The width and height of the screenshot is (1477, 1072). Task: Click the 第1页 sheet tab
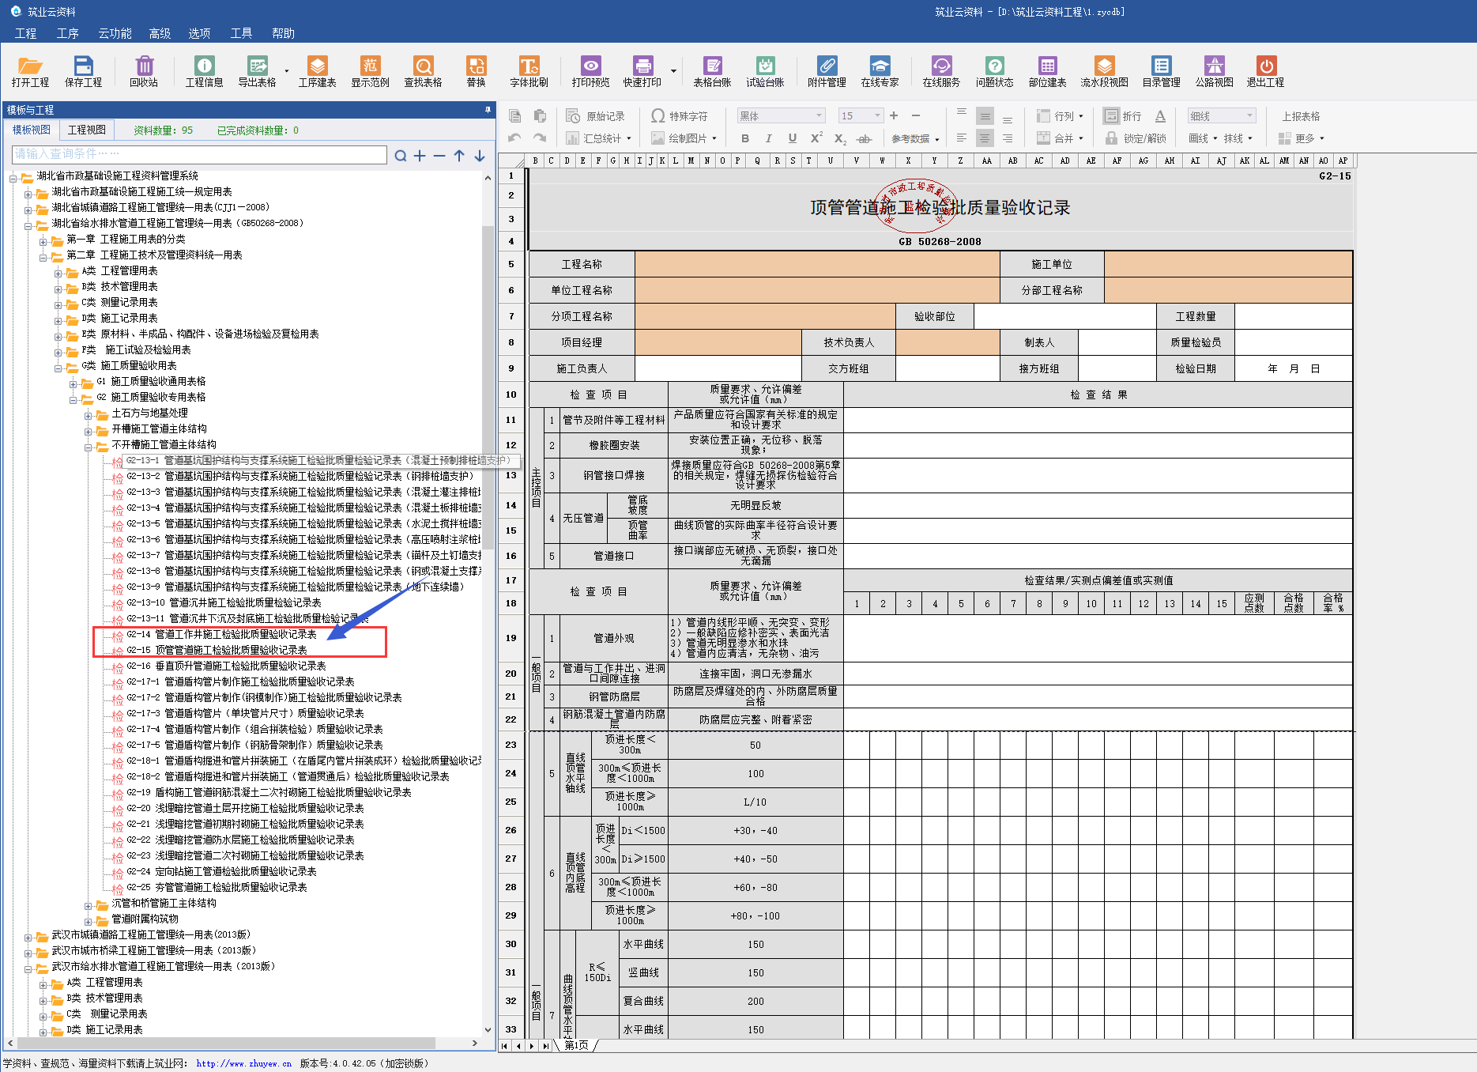[576, 1045]
